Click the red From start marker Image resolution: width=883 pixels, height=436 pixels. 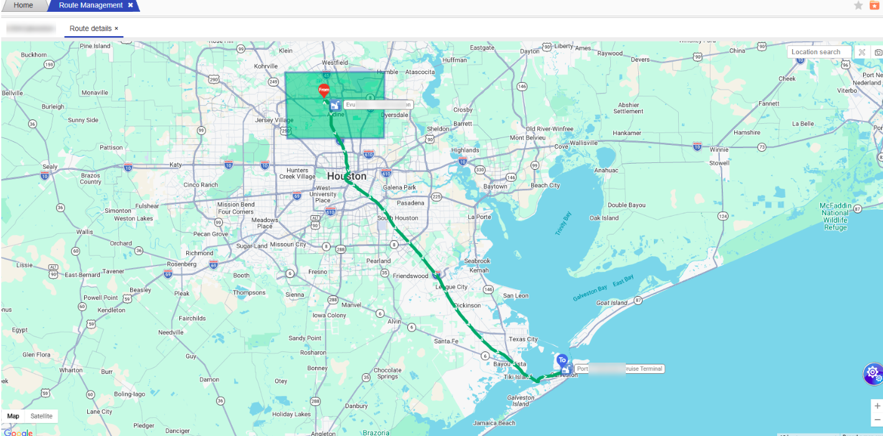[x=324, y=90]
